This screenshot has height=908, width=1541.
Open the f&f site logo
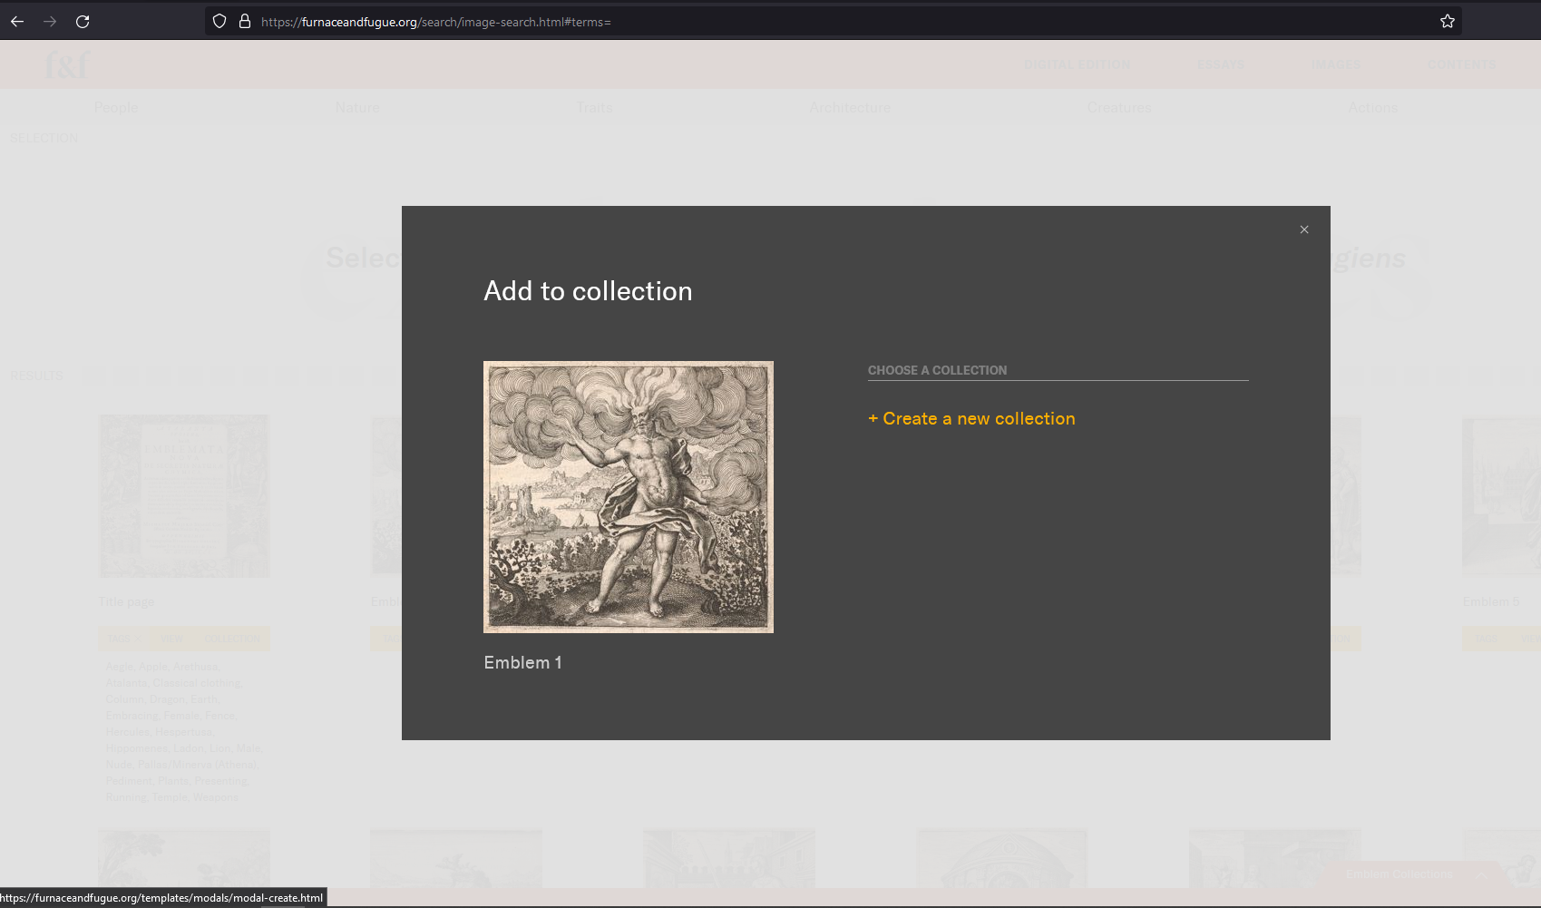68,64
